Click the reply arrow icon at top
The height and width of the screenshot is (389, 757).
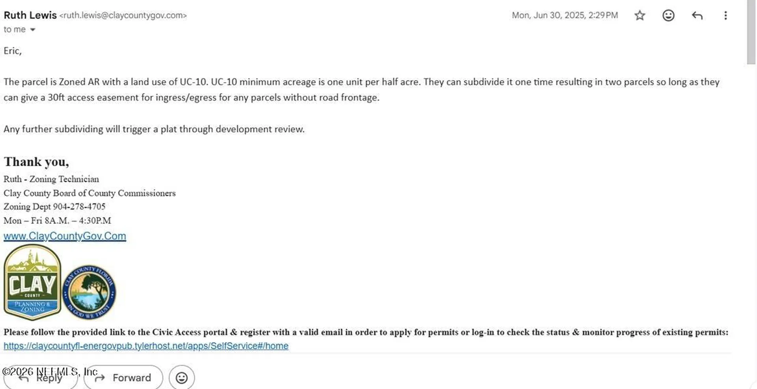pyautogui.click(x=697, y=15)
